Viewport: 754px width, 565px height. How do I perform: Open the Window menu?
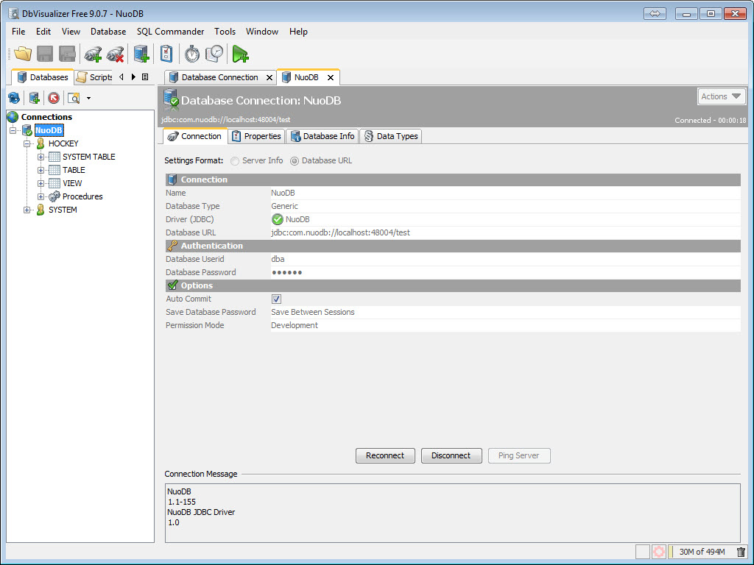262,32
